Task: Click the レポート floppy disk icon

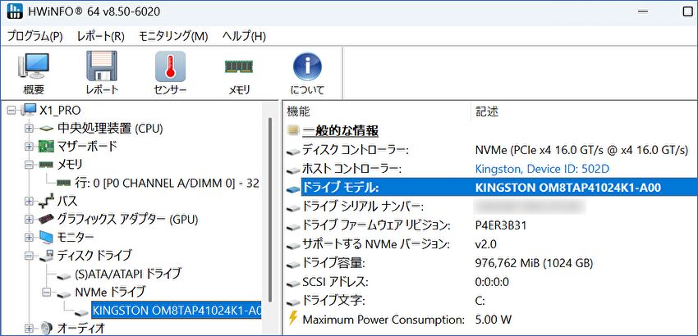Action: pyautogui.click(x=102, y=66)
